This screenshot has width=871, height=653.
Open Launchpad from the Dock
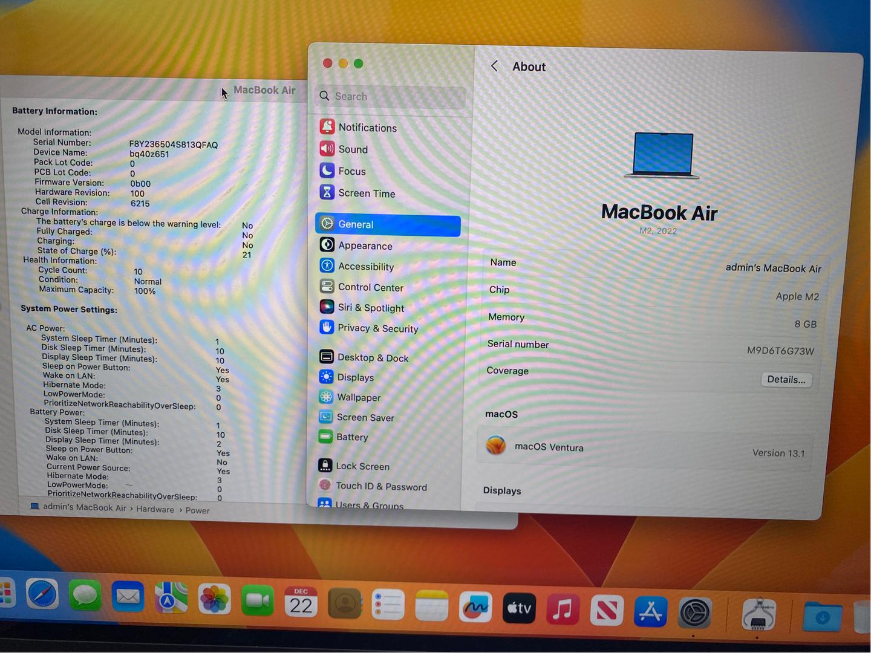click(6, 593)
